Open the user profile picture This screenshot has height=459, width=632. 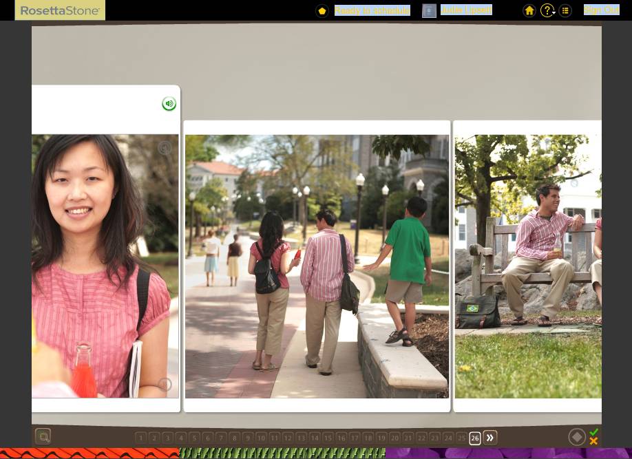[429, 10]
